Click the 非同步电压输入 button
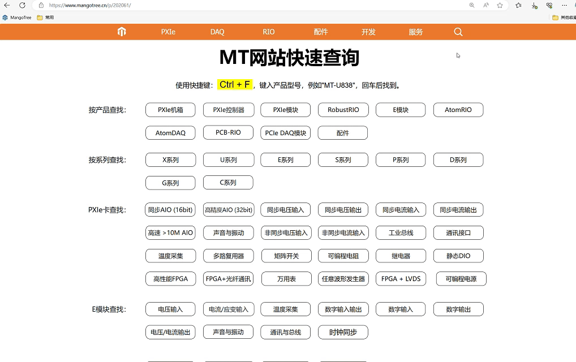 286,233
